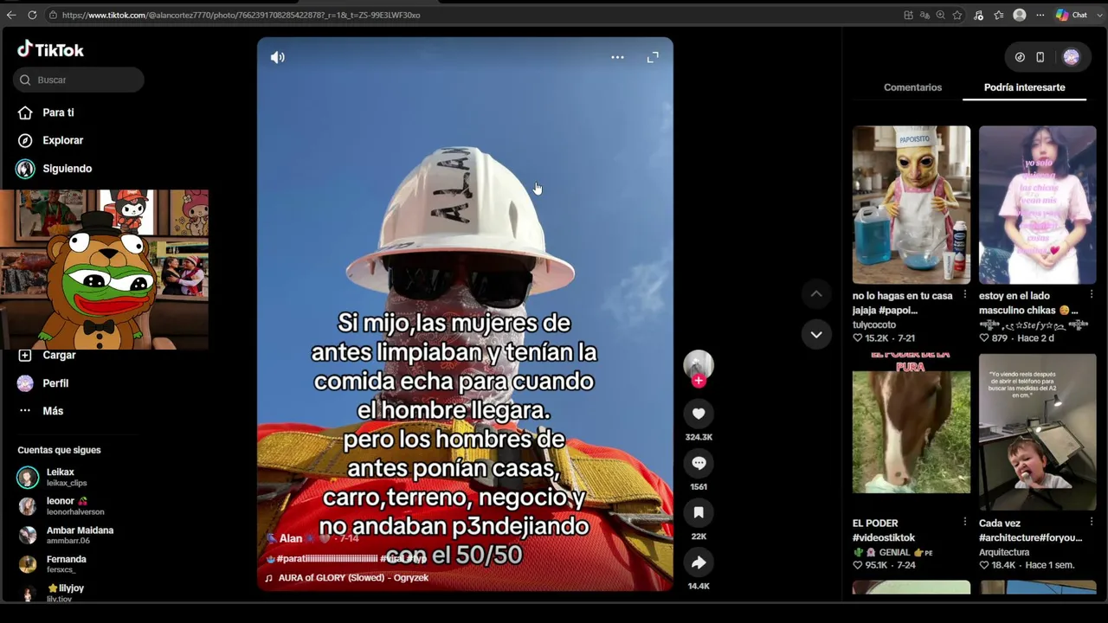Open the 'estoy en el lado masculino' video thumbnail
The image size is (1108, 623).
[x=1037, y=205]
